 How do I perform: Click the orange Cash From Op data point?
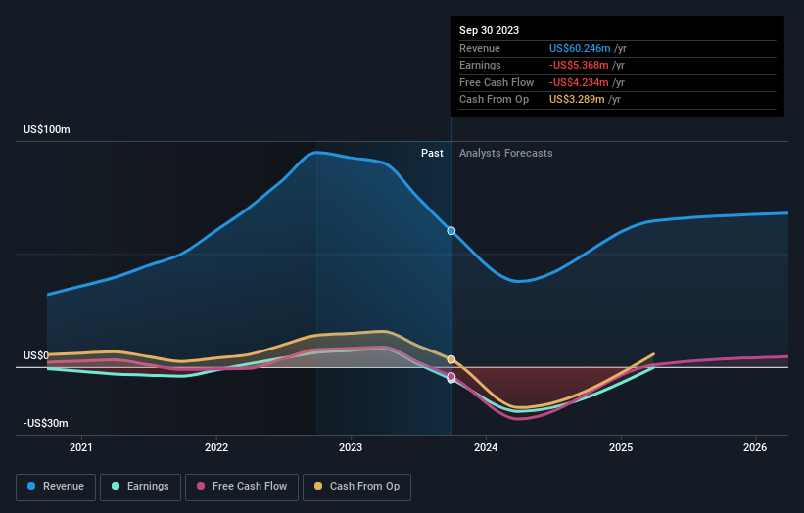click(451, 359)
